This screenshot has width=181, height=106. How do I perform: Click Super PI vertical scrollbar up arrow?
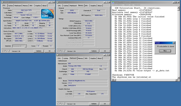coord(178,7)
